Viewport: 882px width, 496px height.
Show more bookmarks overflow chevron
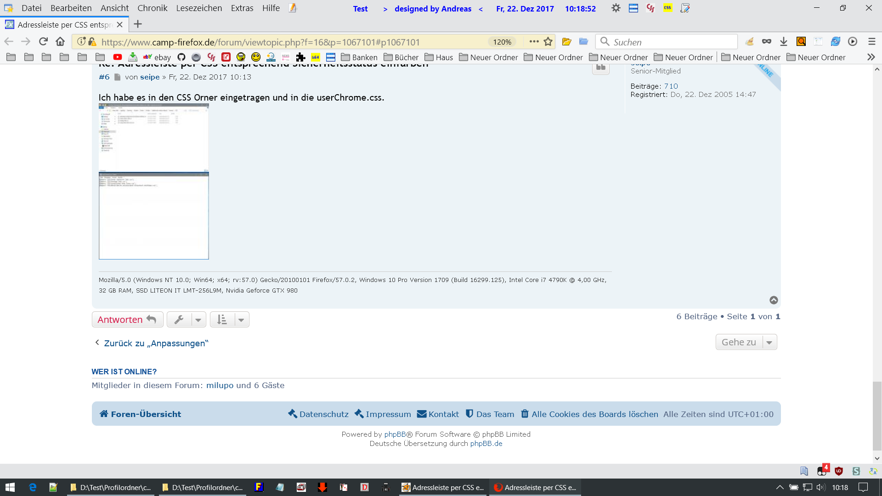pyautogui.click(x=871, y=57)
